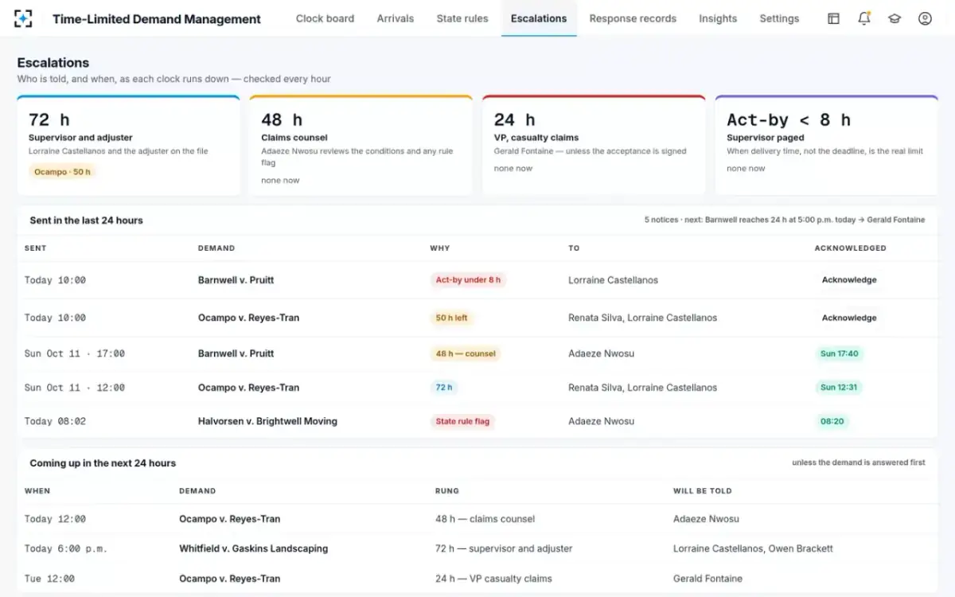Screen dimensions: 955x597
Task: View the Insights tab
Action: click(718, 18)
